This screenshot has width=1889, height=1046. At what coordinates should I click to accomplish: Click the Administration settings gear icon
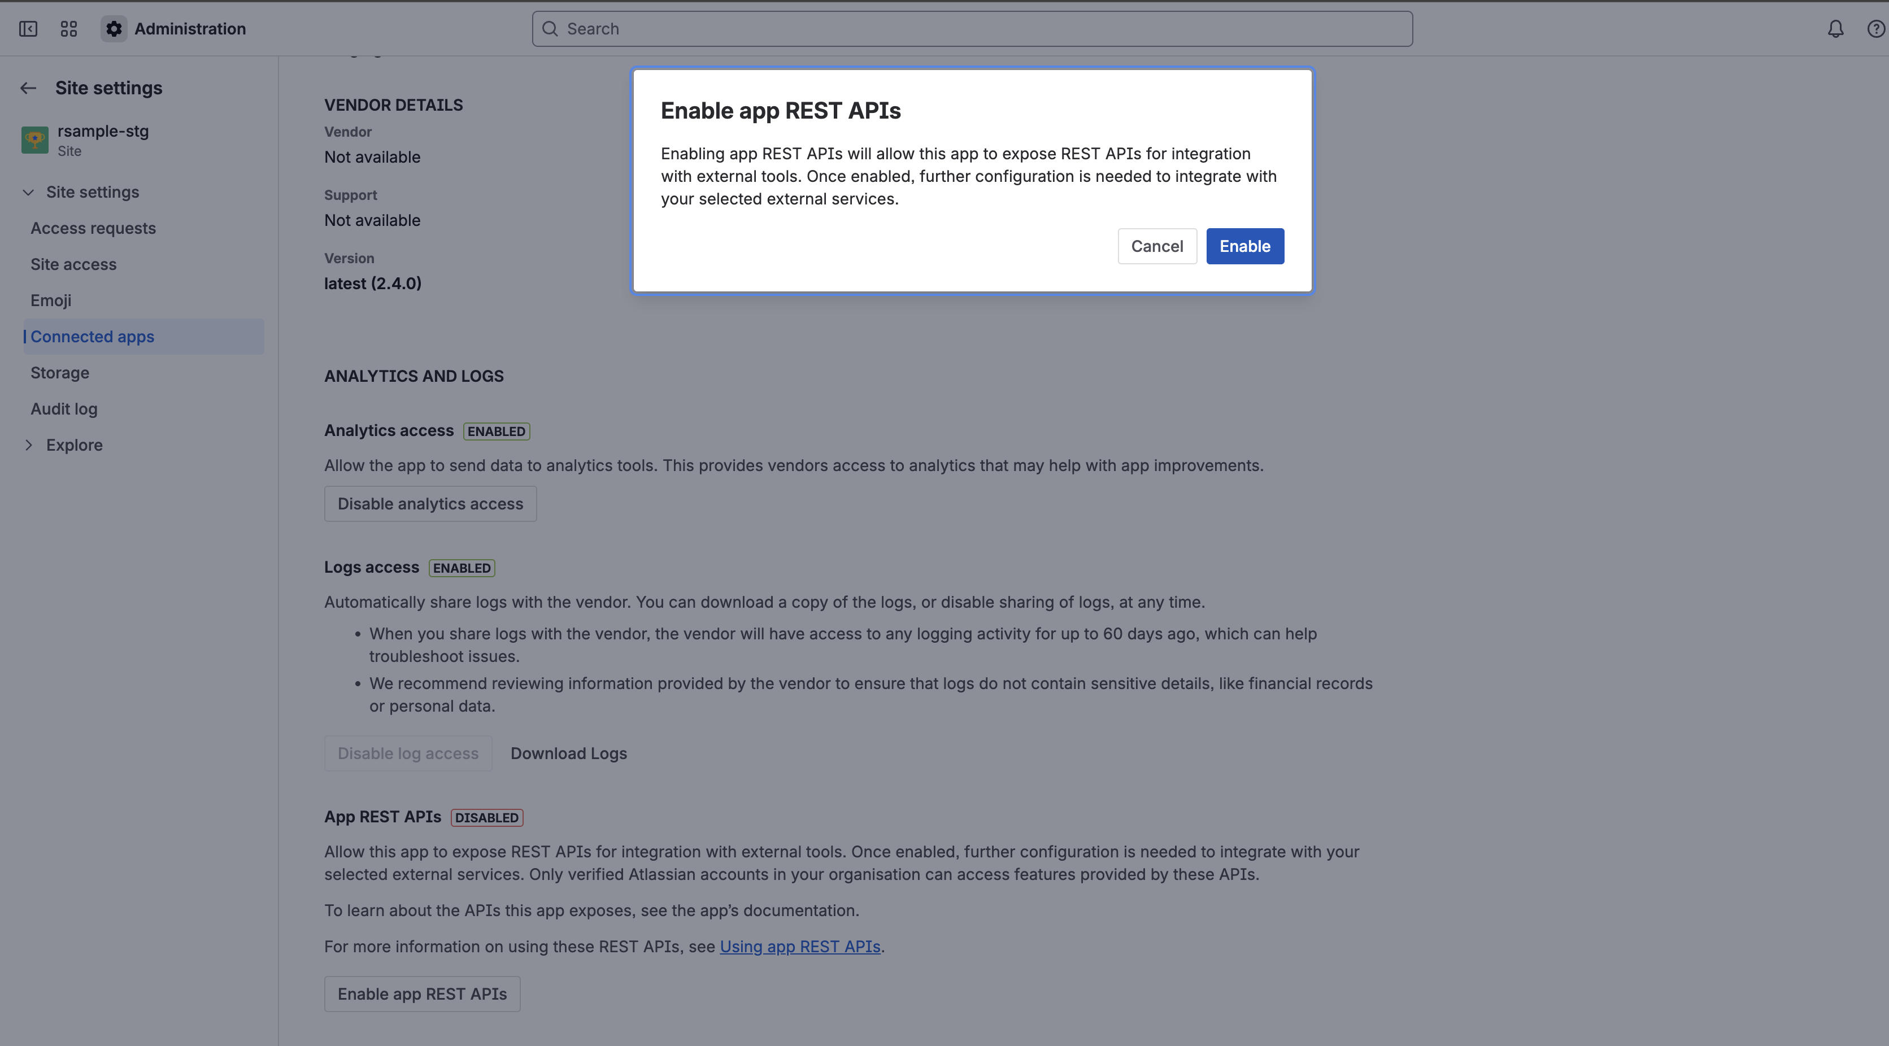[114, 29]
